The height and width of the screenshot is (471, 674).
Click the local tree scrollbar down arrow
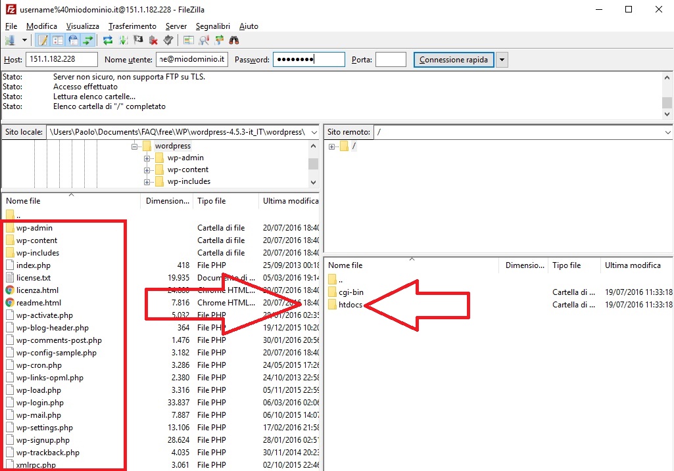pos(314,182)
